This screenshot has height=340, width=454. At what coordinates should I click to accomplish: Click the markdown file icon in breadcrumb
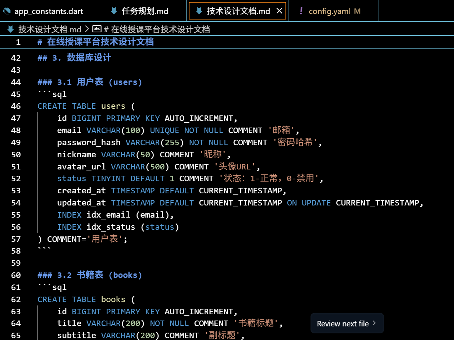tap(11, 29)
